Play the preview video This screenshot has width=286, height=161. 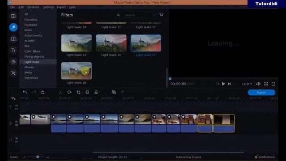(223, 84)
